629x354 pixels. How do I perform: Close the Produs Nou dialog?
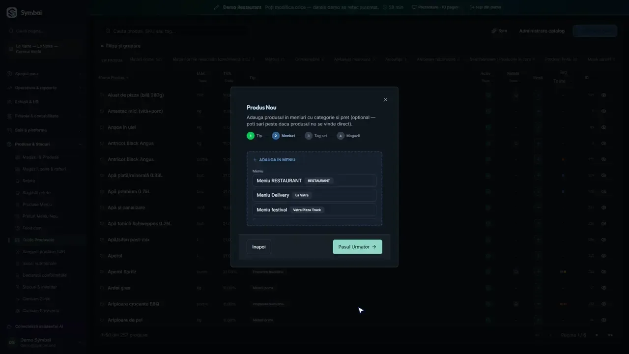point(385,100)
